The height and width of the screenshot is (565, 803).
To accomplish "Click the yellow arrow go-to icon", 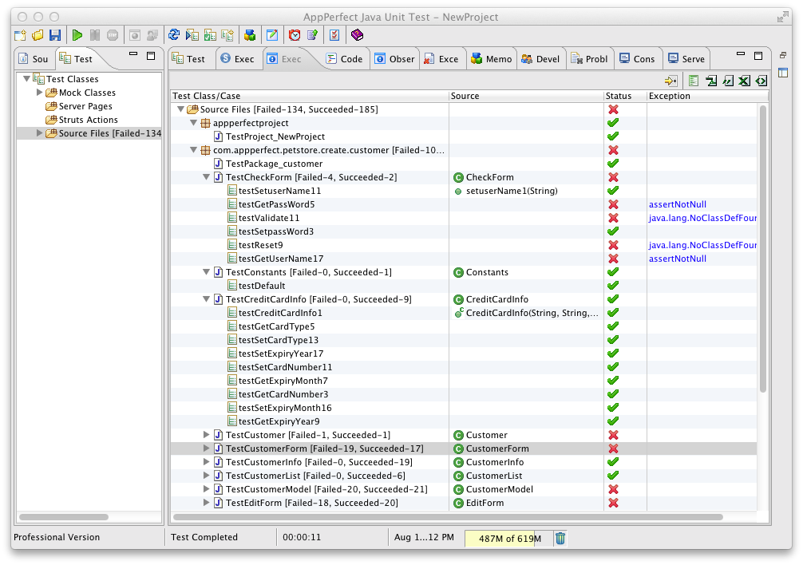I will pos(670,81).
